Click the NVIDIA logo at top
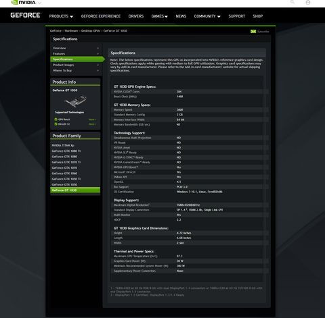Image resolution: width=325 pixels, height=318 pixels. (23, 3)
